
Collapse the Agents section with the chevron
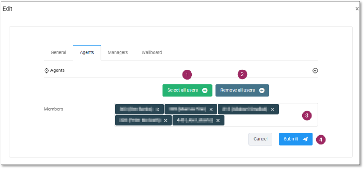[x=315, y=70]
